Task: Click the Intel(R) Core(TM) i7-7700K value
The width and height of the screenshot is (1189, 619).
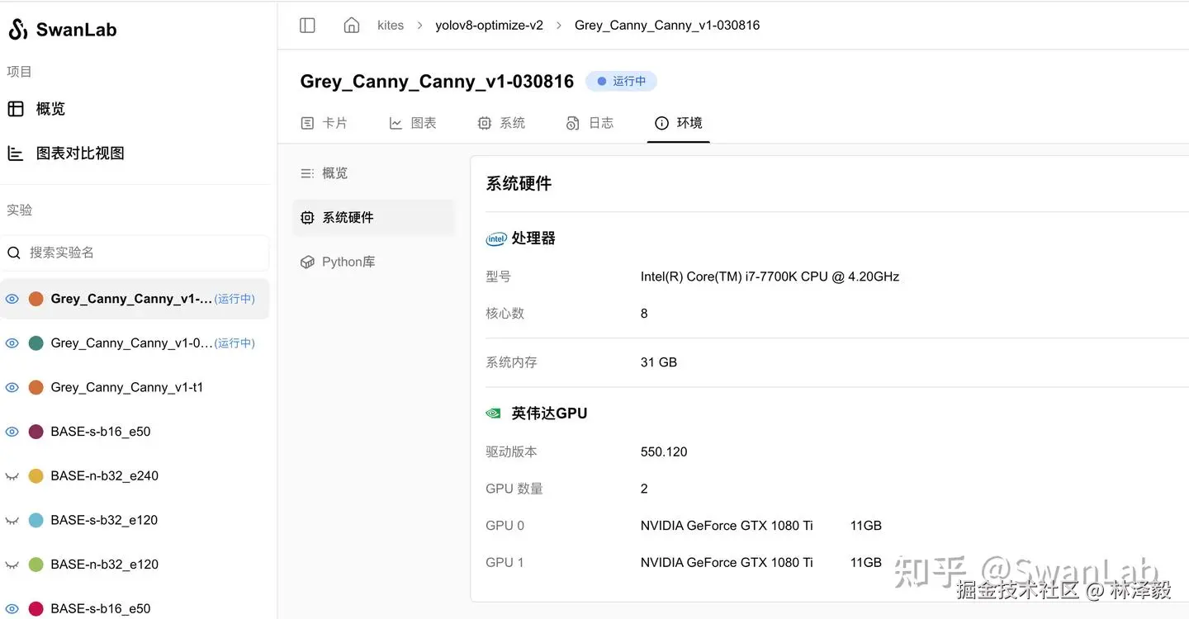Action: 770,276
